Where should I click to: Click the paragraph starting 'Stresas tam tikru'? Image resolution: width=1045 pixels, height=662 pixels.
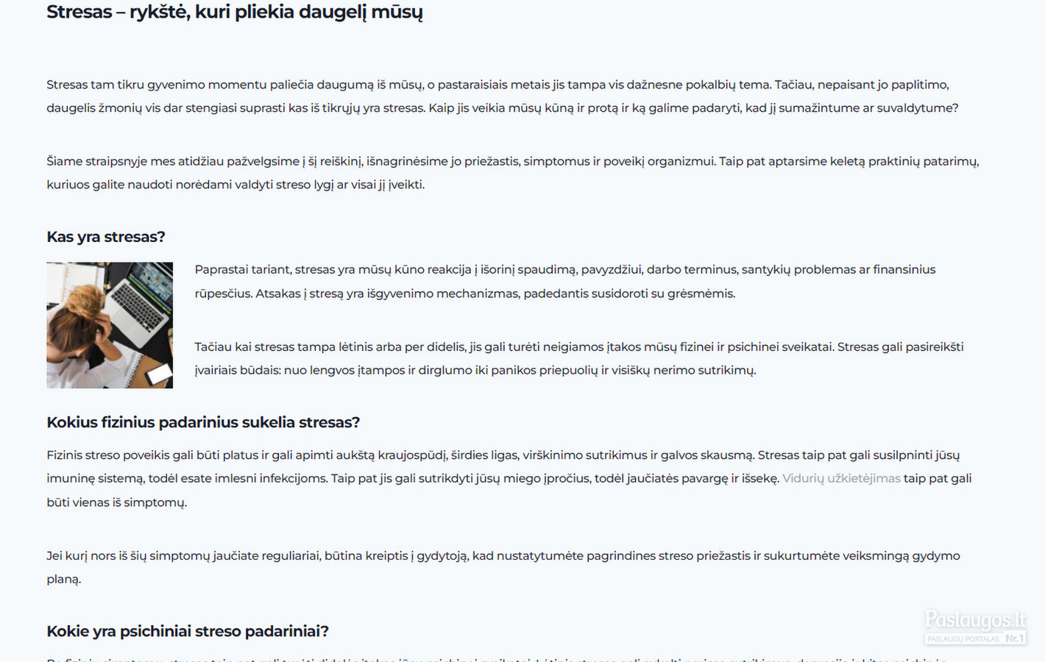(503, 96)
